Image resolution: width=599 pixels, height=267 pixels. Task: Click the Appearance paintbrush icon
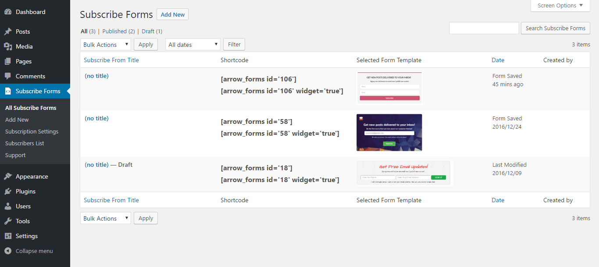(x=8, y=176)
